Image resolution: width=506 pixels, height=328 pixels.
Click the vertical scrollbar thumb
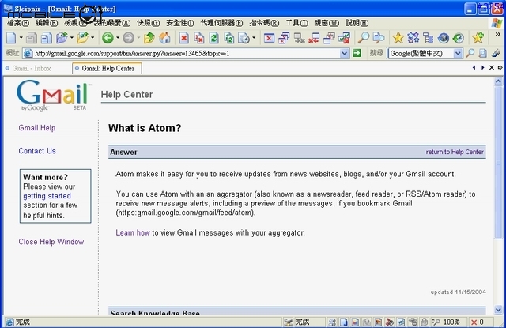[x=498, y=163]
